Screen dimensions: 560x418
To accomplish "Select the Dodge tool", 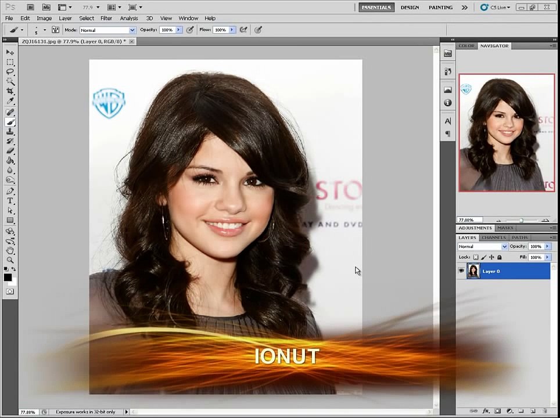I will click(x=10, y=180).
